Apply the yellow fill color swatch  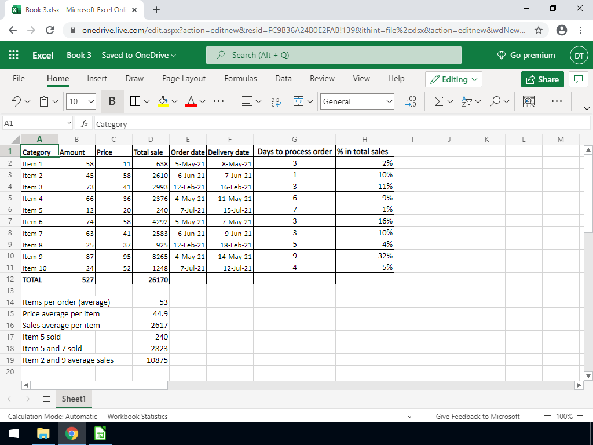pyautogui.click(x=163, y=101)
